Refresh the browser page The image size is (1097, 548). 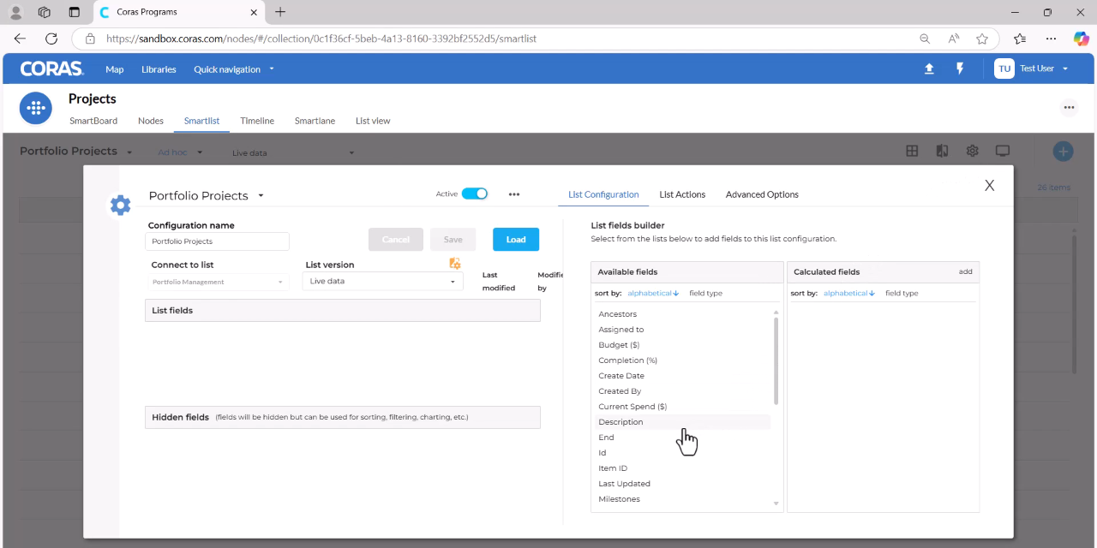[x=51, y=39]
